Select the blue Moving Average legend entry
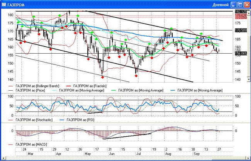Viewport: 251px width, 161px height. click(x=197, y=90)
